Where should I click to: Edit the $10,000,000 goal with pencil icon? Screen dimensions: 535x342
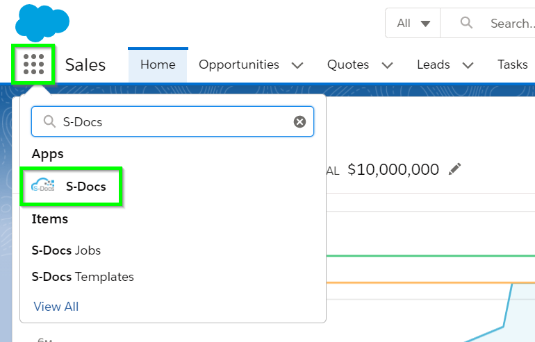tap(454, 169)
